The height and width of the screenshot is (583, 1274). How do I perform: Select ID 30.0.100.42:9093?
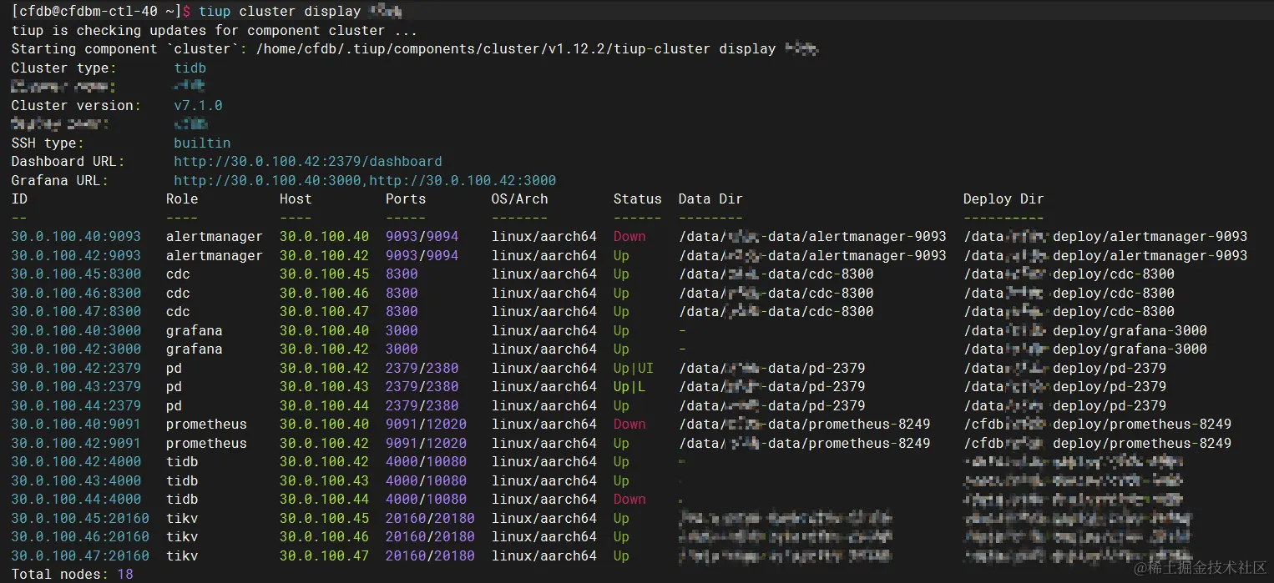[76, 255]
